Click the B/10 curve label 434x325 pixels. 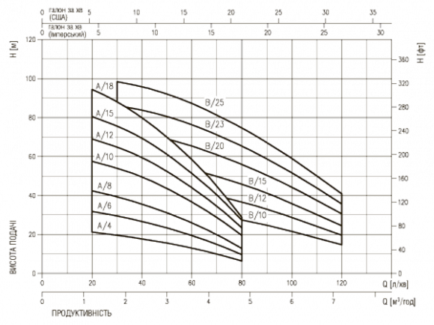(257, 215)
